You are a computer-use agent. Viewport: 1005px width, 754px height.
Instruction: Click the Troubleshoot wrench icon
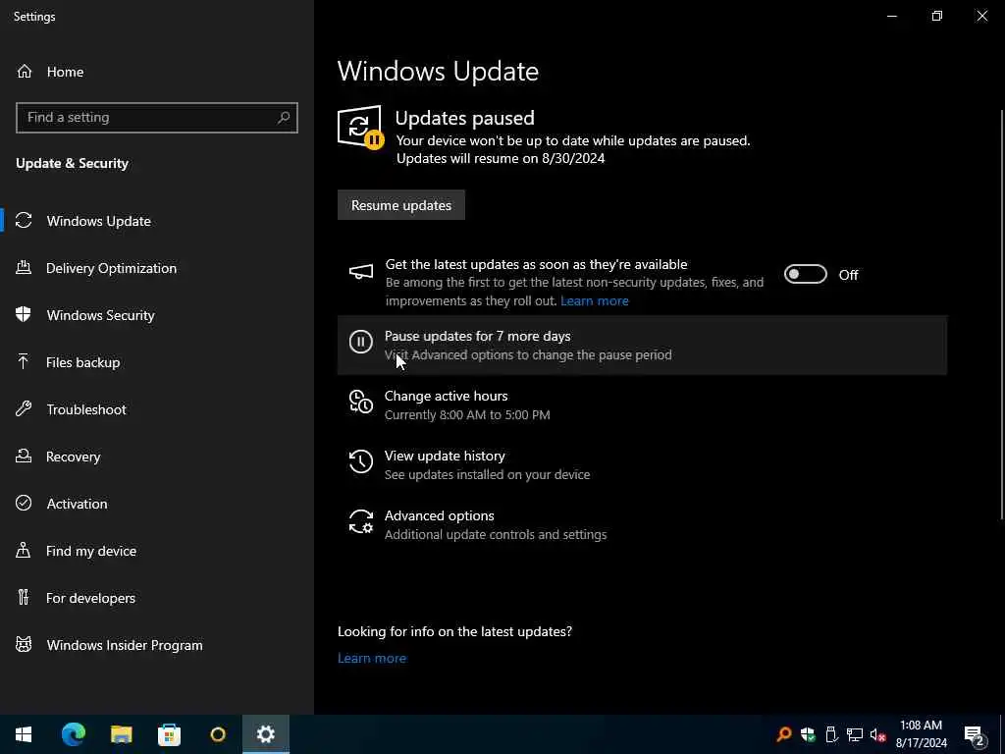click(24, 409)
